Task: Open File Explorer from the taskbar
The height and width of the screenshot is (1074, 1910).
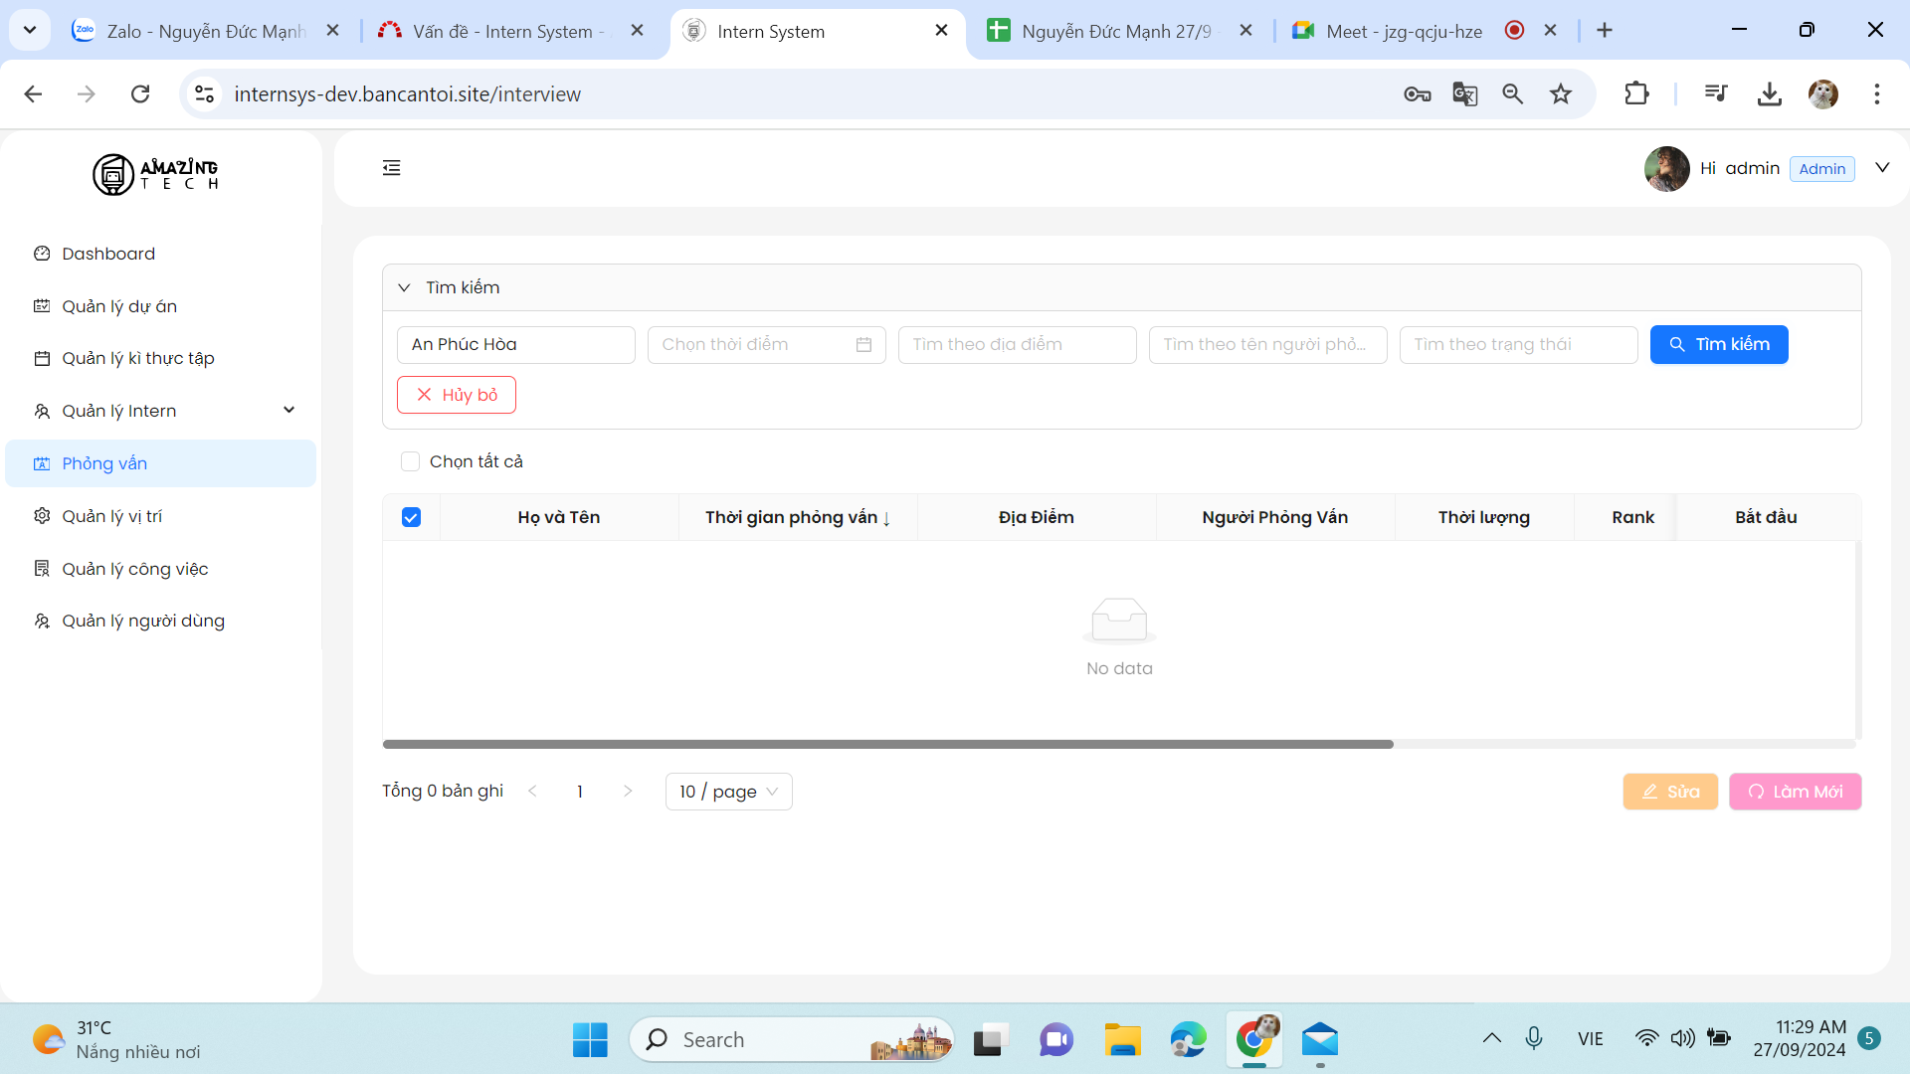Action: (x=1122, y=1040)
